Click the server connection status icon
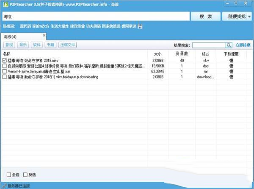This screenshot has width=254, height=189. 4,186
